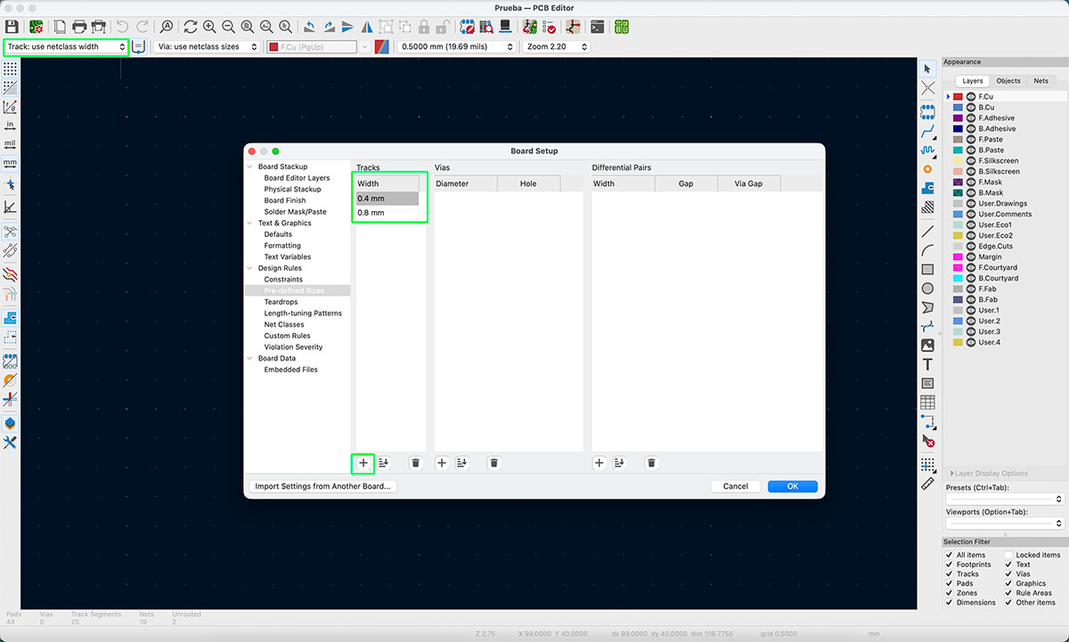Open the Scripting console icon

[x=598, y=27]
